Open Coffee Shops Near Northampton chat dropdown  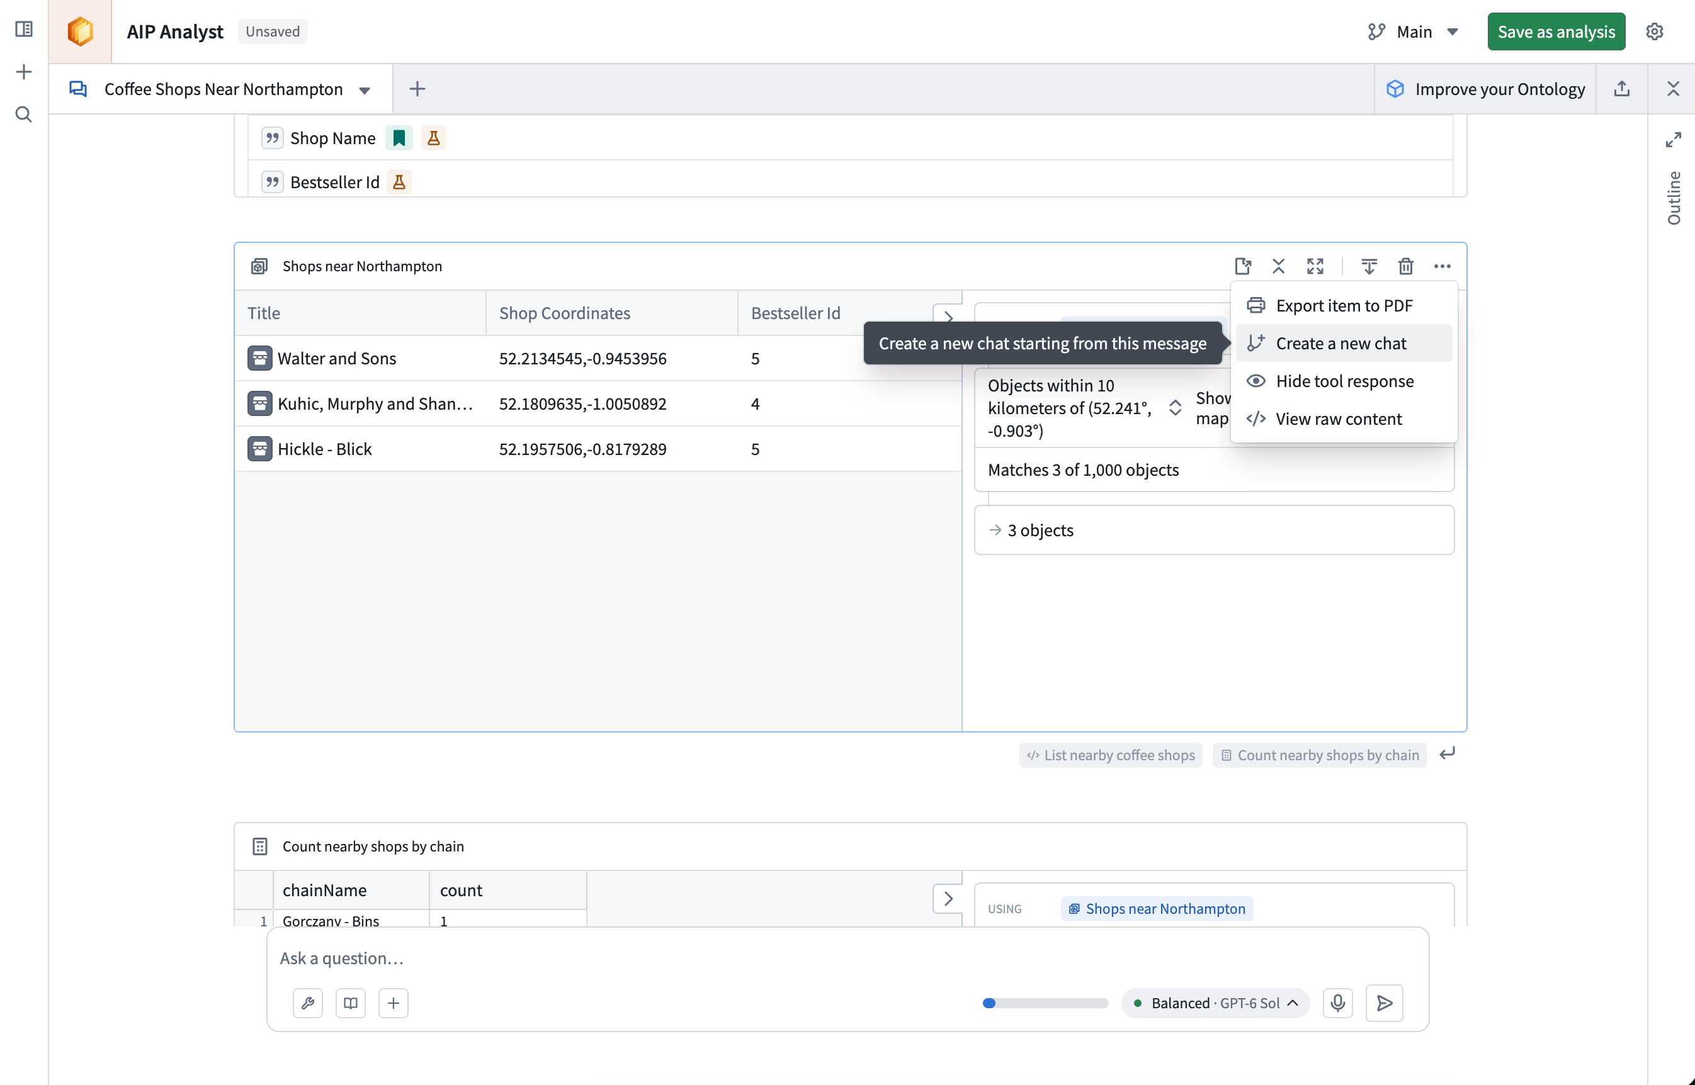click(365, 90)
